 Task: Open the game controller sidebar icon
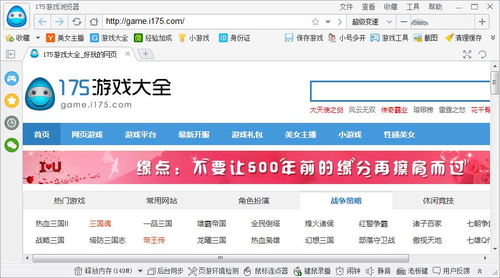[12, 78]
